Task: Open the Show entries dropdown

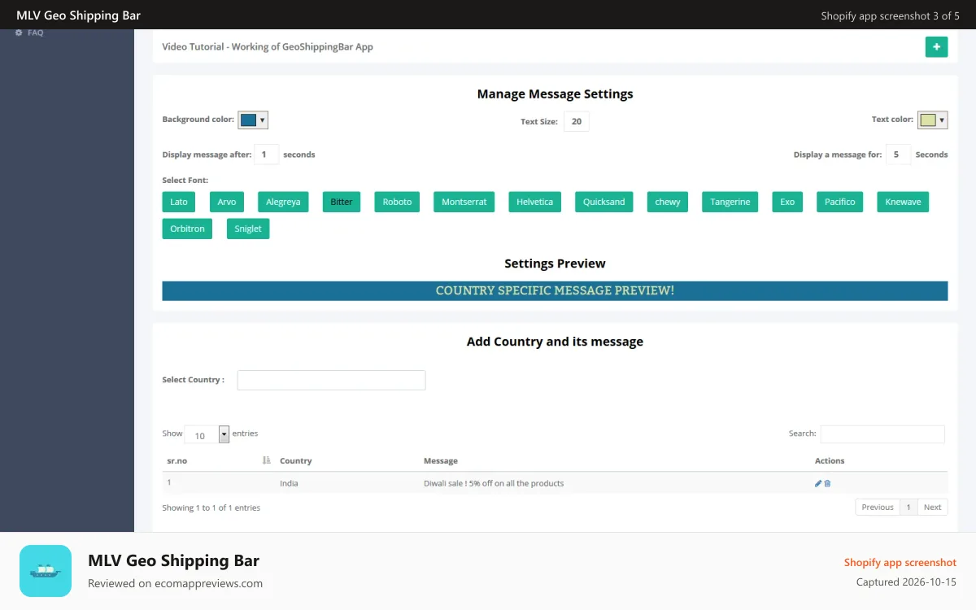Action: pyautogui.click(x=207, y=434)
